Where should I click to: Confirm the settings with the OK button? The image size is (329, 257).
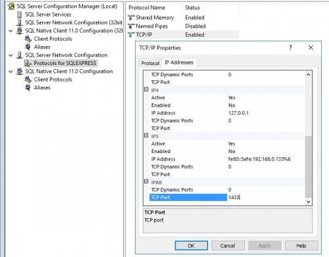tap(191, 246)
